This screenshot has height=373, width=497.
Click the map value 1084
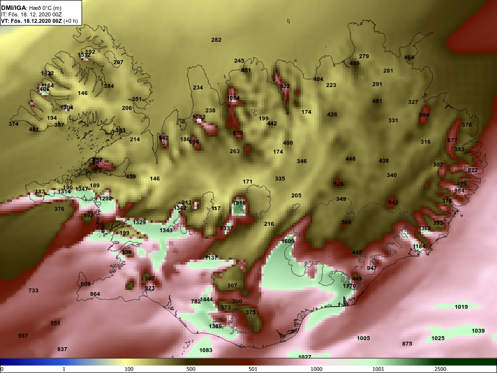pyautogui.click(x=233, y=98)
